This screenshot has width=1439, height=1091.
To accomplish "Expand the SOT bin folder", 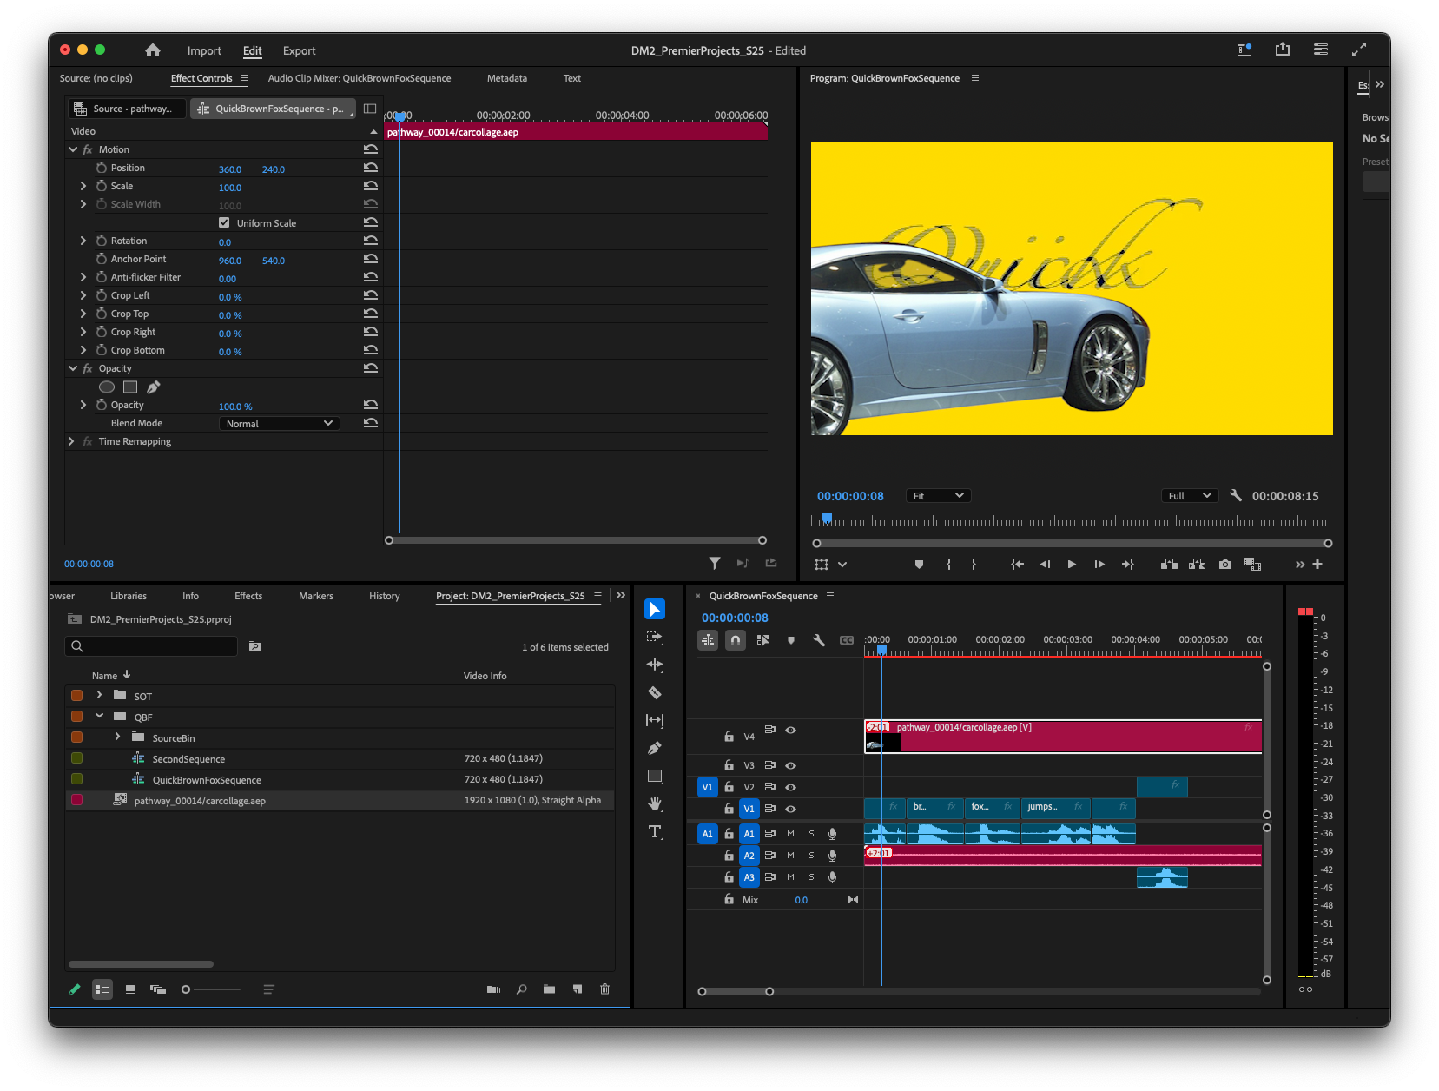I will pos(99,696).
